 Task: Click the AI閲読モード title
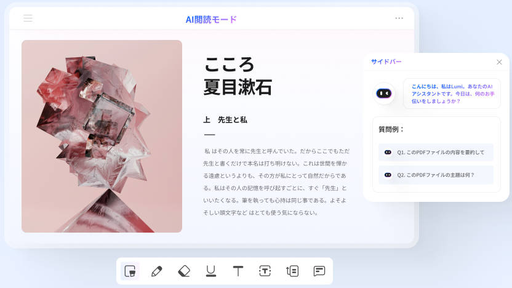tap(211, 20)
